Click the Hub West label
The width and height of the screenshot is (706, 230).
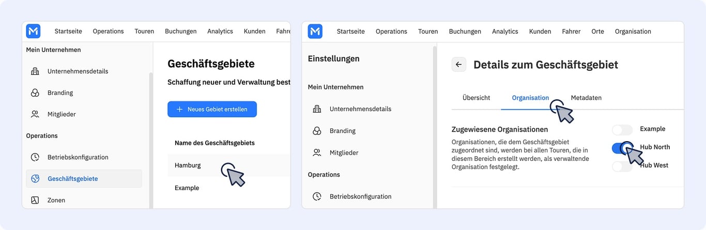654,165
